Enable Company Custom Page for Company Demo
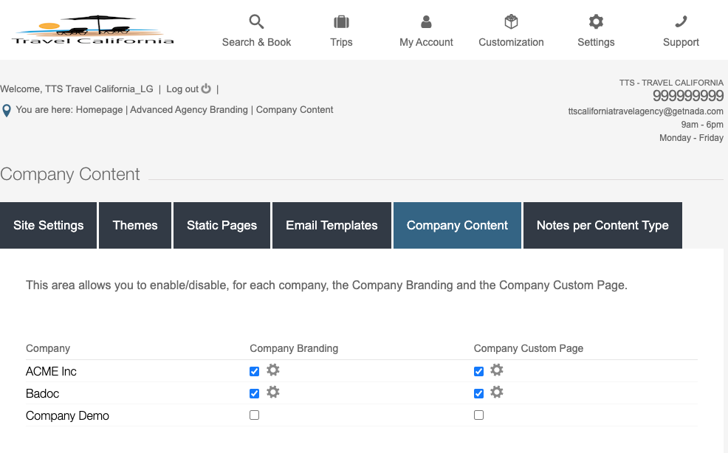The image size is (728, 453). pyautogui.click(x=478, y=415)
